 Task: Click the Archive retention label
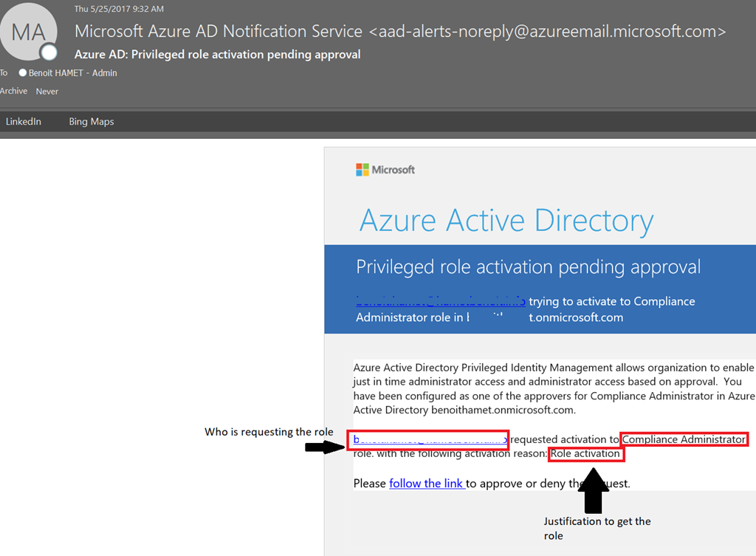coord(14,91)
